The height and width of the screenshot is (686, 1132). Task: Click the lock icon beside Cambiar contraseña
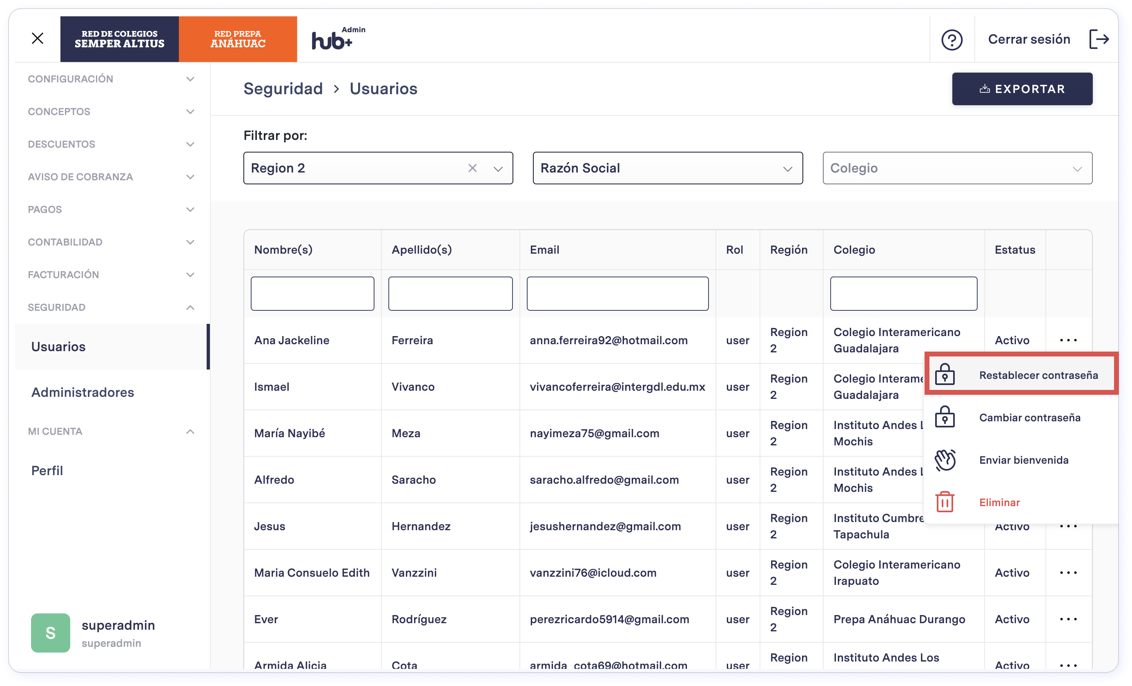(x=945, y=417)
